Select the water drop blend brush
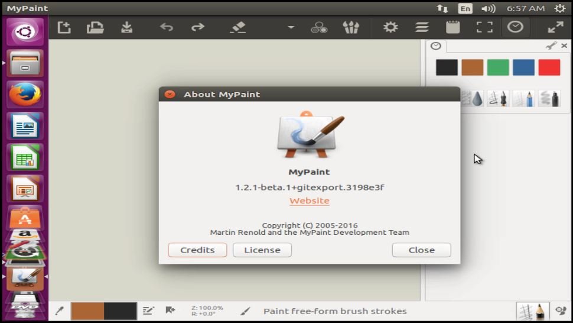Image resolution: width=573 pixels, height=323 pixels. [473, 98]
